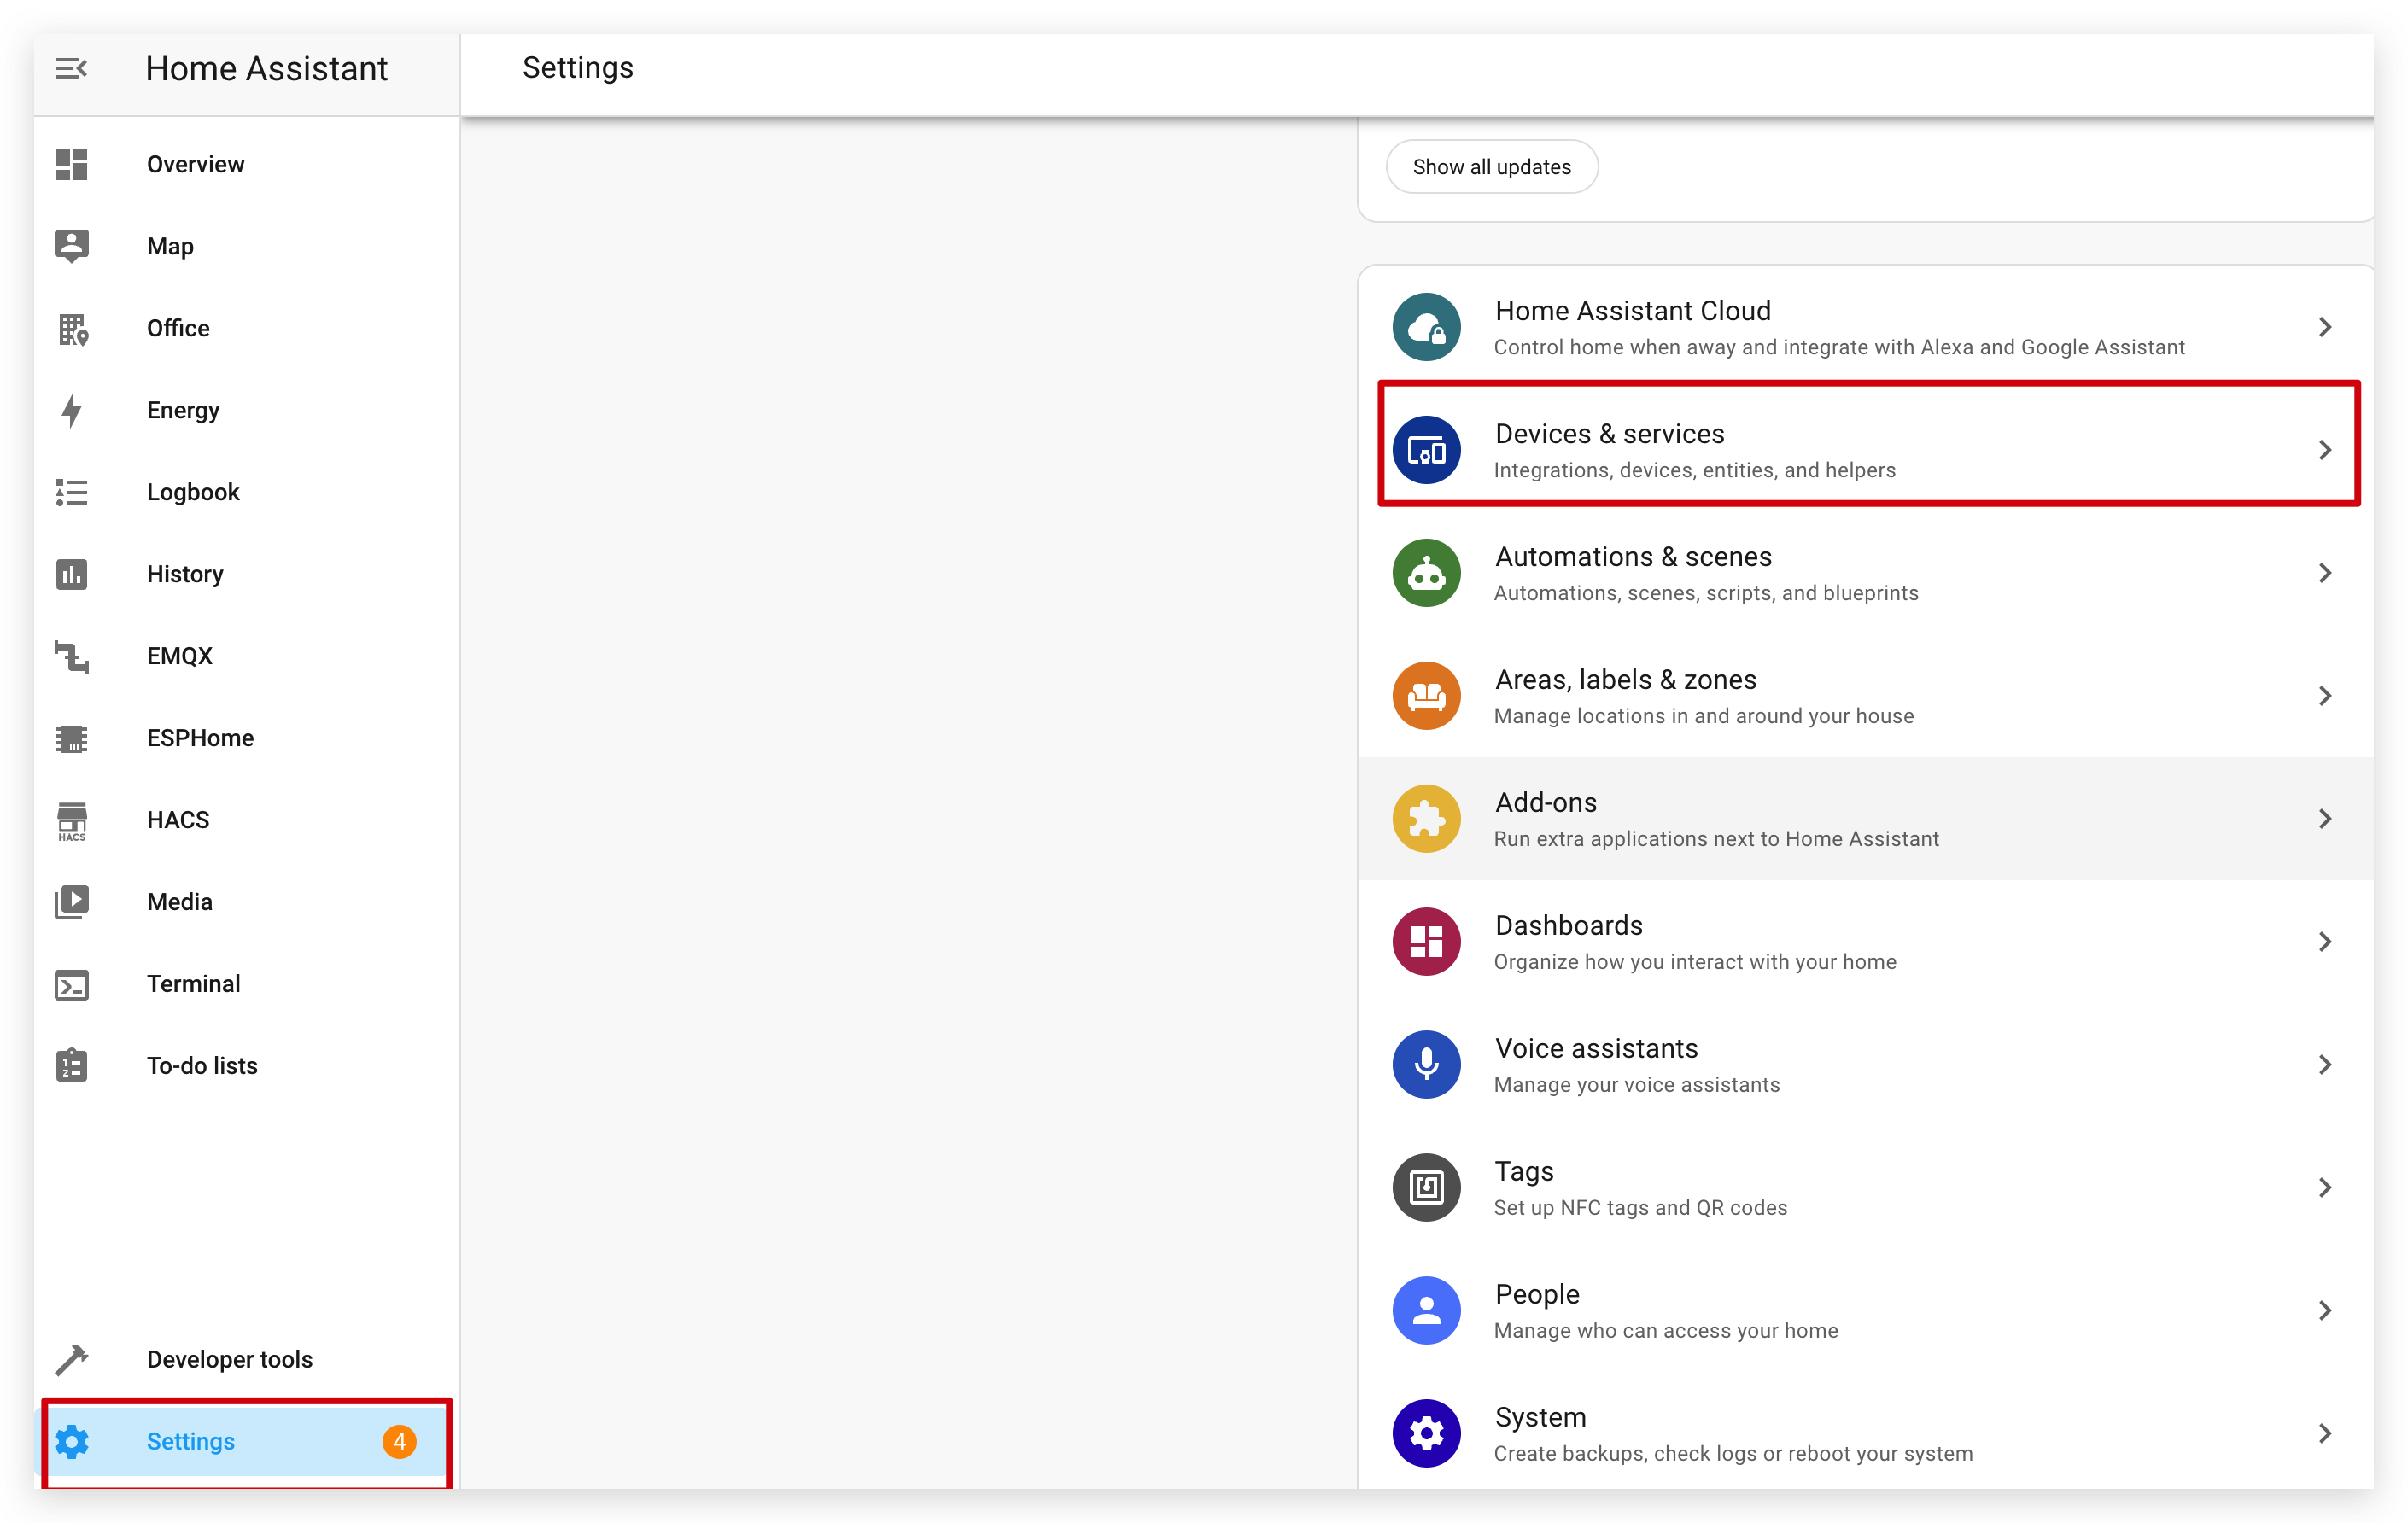
Task: Click the Energy lightning bolt icon
Action: 71,410
